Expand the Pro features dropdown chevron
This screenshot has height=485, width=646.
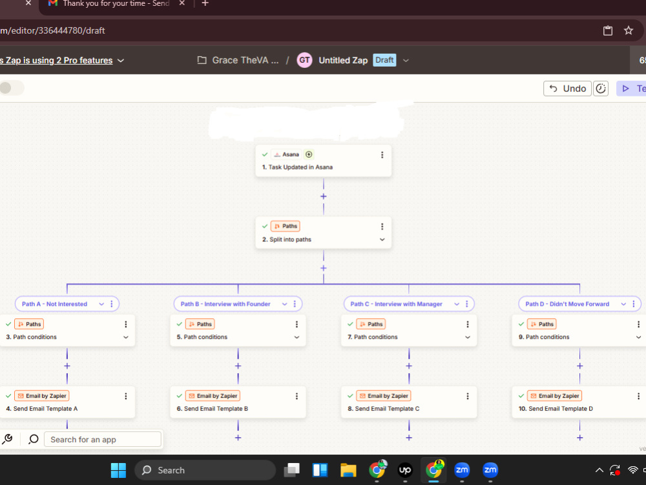121,61
